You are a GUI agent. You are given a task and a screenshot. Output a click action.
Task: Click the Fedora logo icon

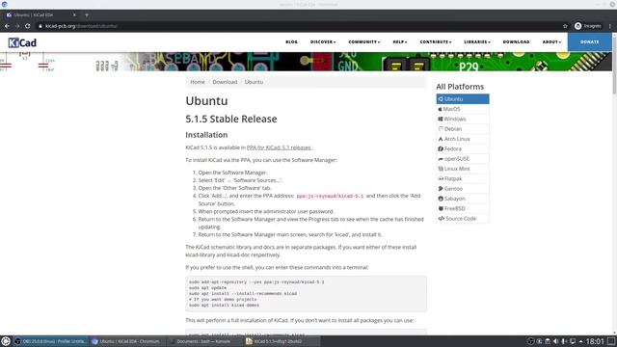(x=441, y=148)
